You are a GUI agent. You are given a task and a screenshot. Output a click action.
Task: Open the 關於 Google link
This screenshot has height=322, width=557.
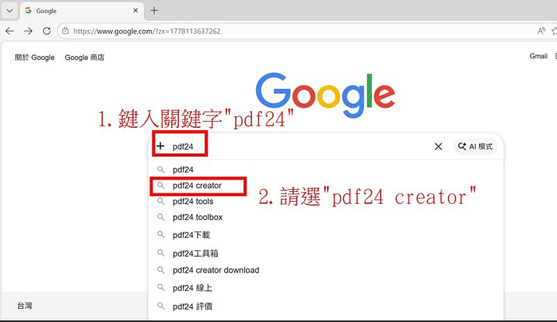coord(35,58)
